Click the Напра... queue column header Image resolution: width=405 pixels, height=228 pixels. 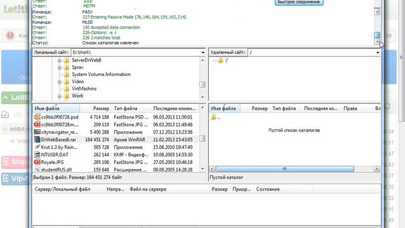pos(115,189)
